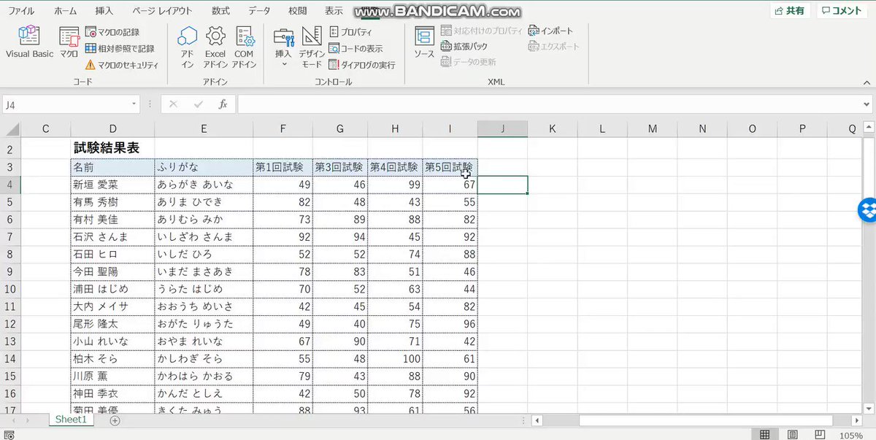Open Excel アドイン manager
The height and width of the screenshot is (440, 876).
(215, 47)
